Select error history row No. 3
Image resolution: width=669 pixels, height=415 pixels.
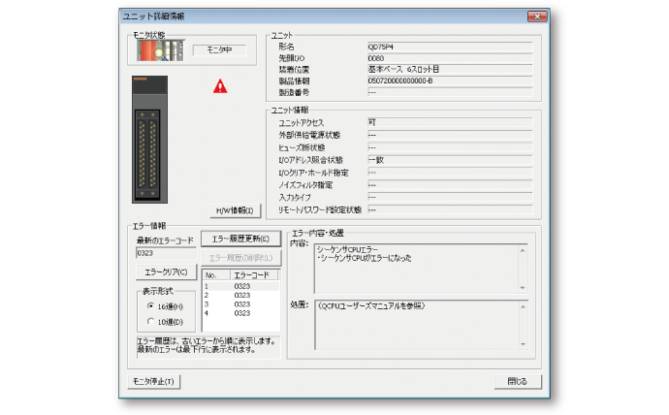240,304
